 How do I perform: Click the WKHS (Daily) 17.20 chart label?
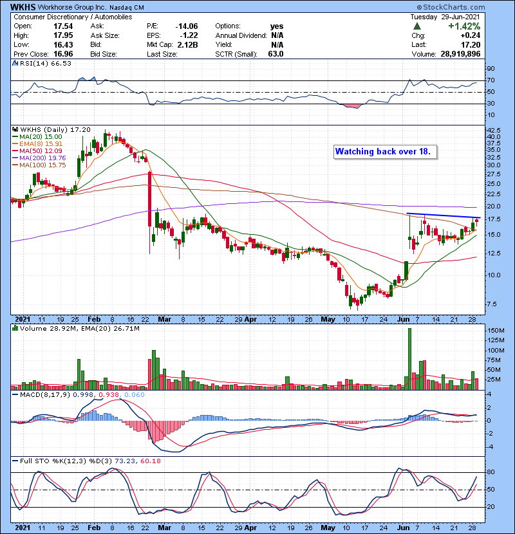click(55, 130)
